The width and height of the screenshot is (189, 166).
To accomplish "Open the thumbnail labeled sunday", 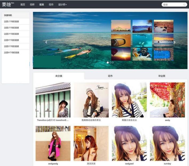I will pos(167,143).
